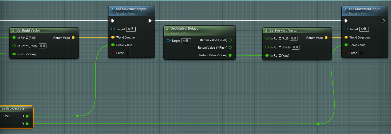Click Get Forward Vector's In Rot Y value field
This screenshot has height=134, width=391.
[x=296, y=47]
